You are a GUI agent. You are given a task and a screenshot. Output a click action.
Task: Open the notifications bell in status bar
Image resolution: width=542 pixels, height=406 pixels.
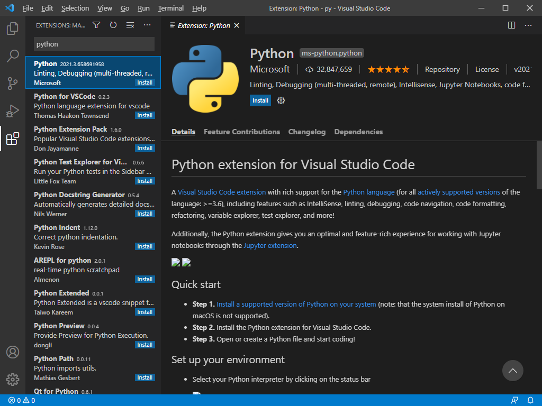point(530,401)
